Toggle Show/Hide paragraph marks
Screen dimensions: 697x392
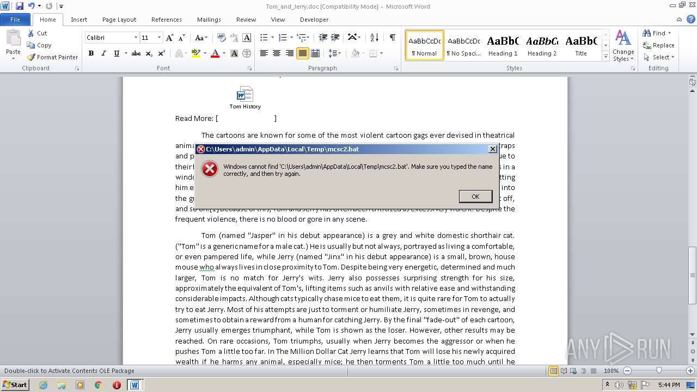click(x=392, y=37)
